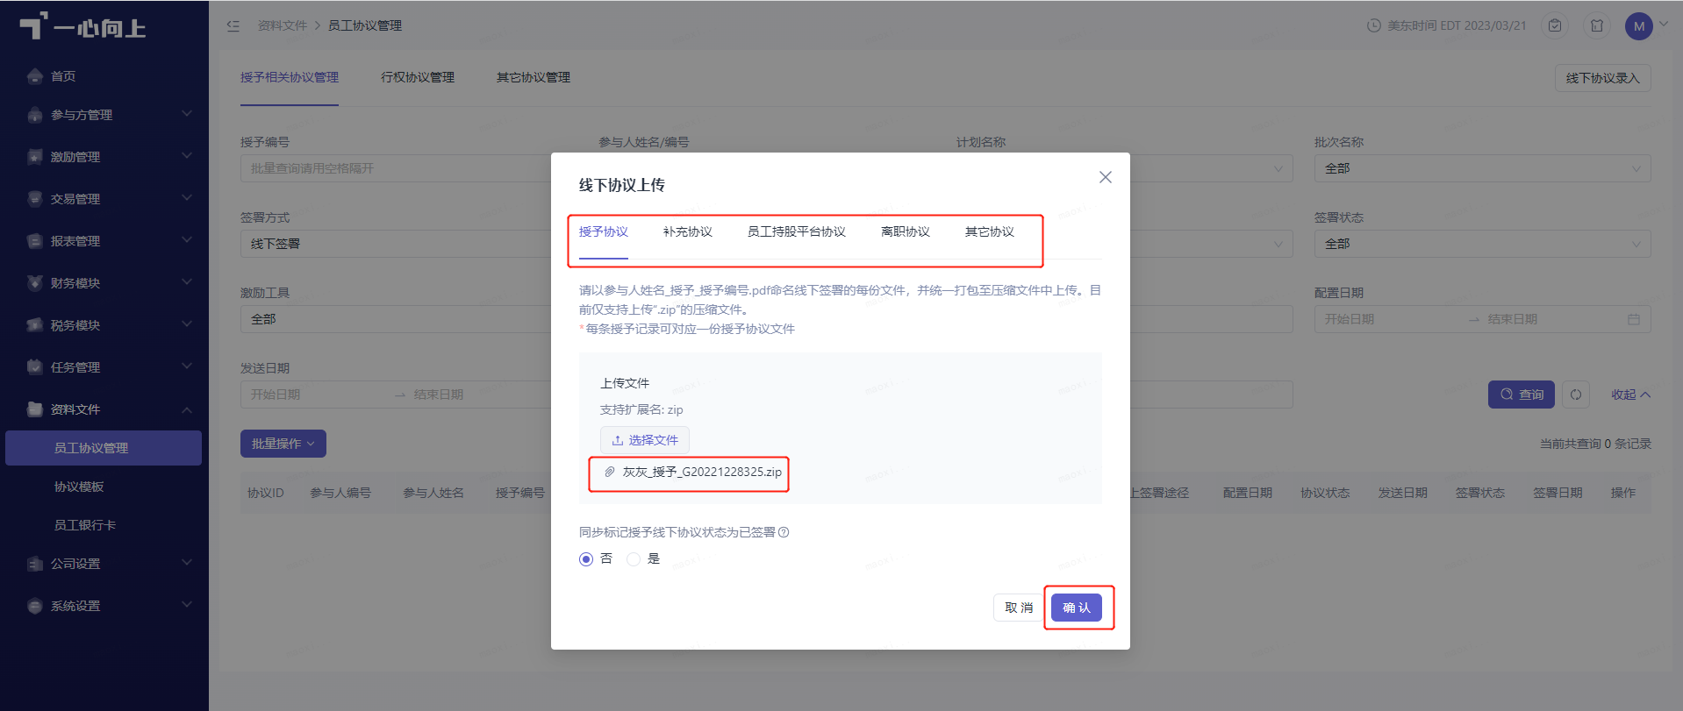Open the task clipboard icon in header
This screenshot has width=1683, height=711.
1555,25
